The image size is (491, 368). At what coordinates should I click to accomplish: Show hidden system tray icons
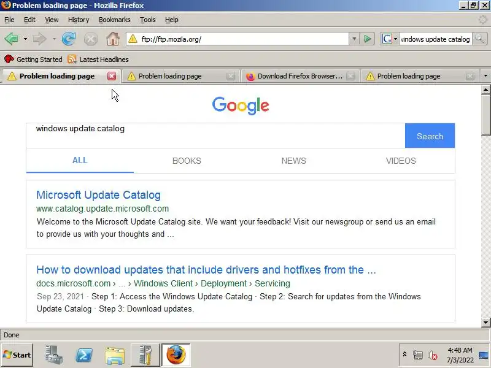[404, 355]
